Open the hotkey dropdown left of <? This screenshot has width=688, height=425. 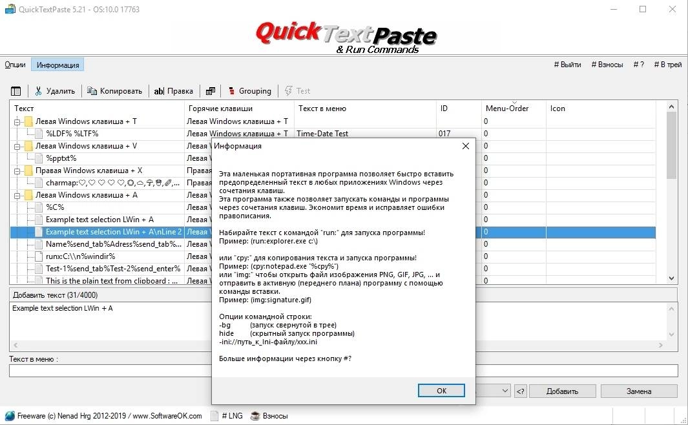point(505,391)
